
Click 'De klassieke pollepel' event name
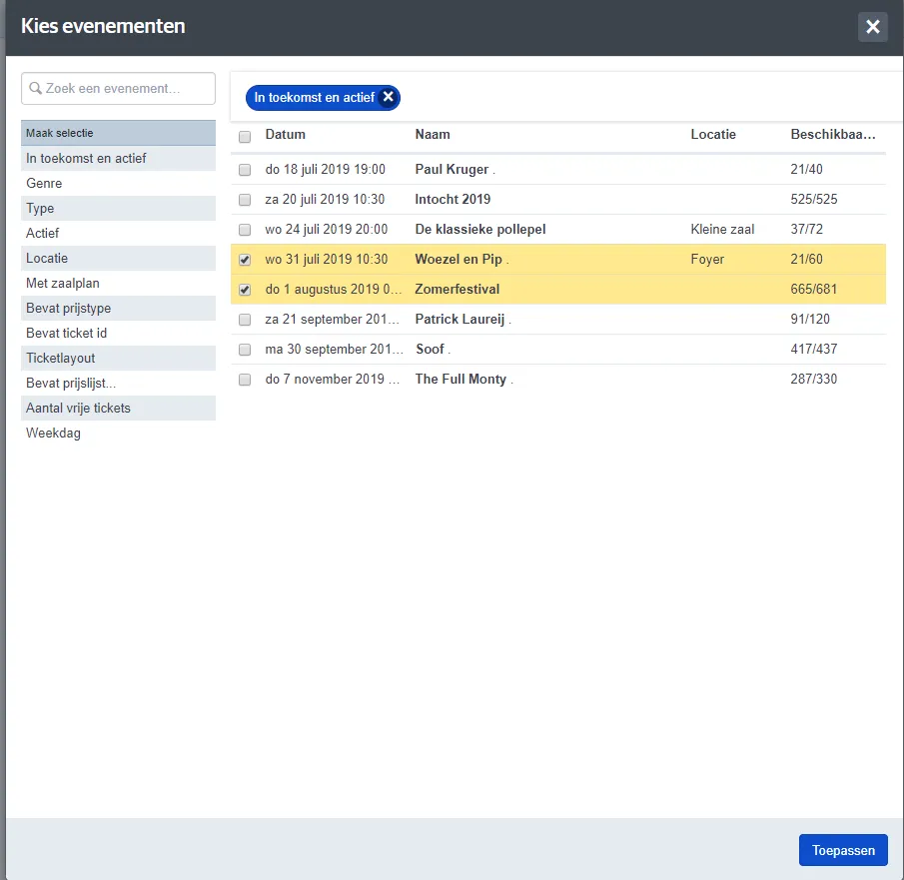pyautogui.click(x=480, y=230)
